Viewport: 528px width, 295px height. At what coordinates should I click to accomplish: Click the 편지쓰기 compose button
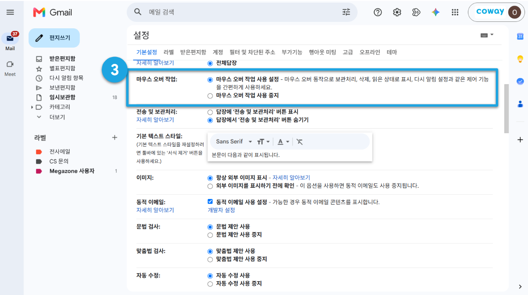click(54, 38)
